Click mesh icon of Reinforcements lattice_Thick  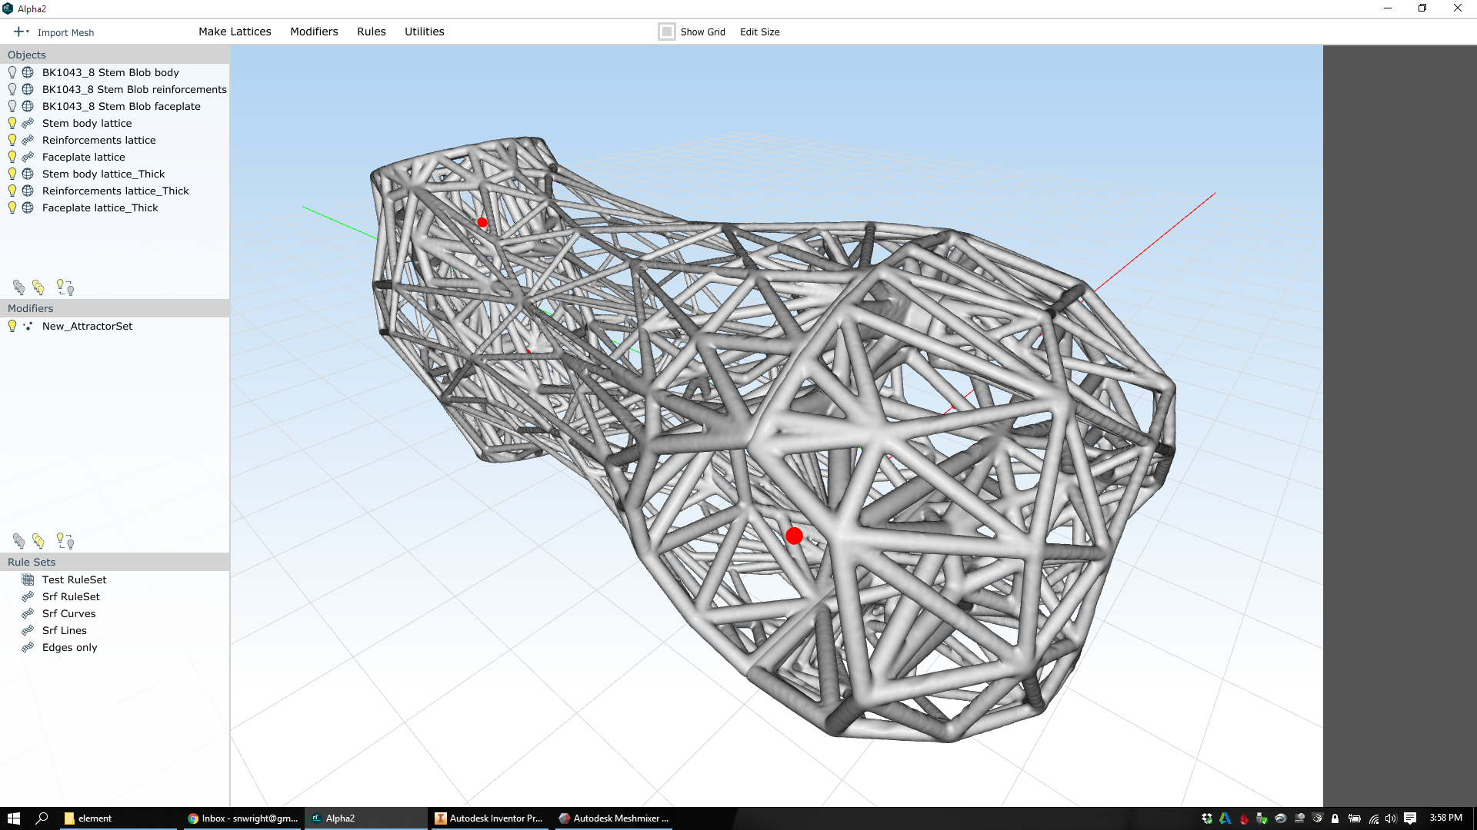[x=28, y=191]
